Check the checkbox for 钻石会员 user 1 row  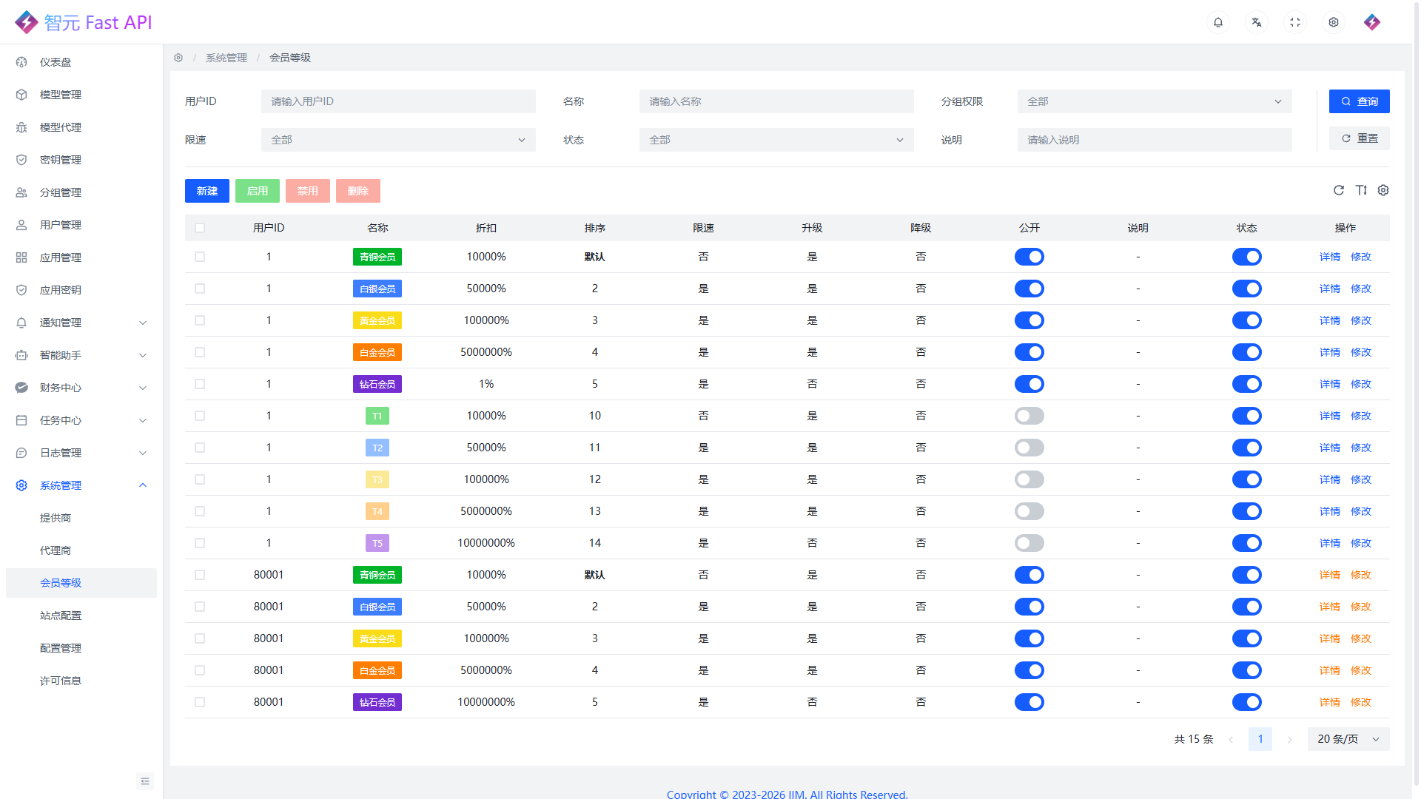[200, 384]
